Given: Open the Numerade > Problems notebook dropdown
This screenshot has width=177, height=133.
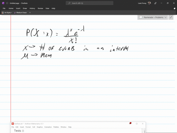Looking at the screenshot, I should click(x=153, y=17).
